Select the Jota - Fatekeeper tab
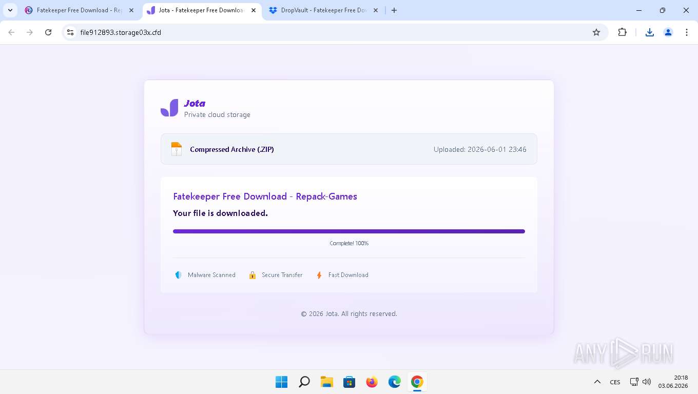698x394 pixels. point(201,10)
